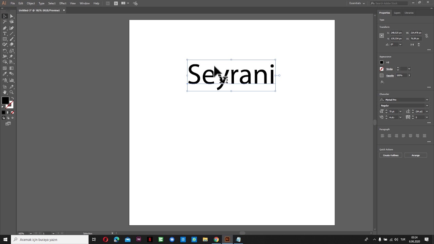Screen dimensions: 434x244
Task: Apply solid Color mode in toolbar
Action: [4, 112]
